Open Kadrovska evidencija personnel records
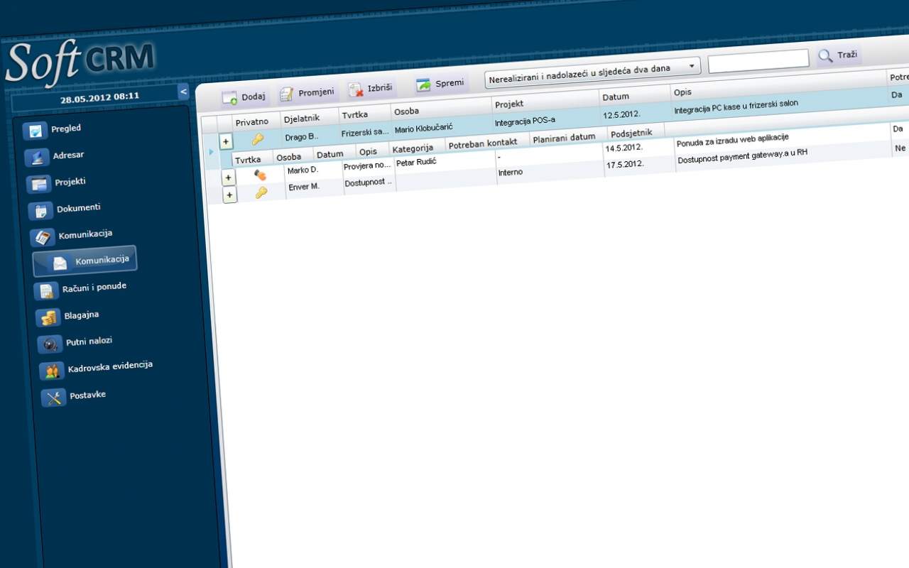Screen dimensions: 909x568 (x=97, y=368)
